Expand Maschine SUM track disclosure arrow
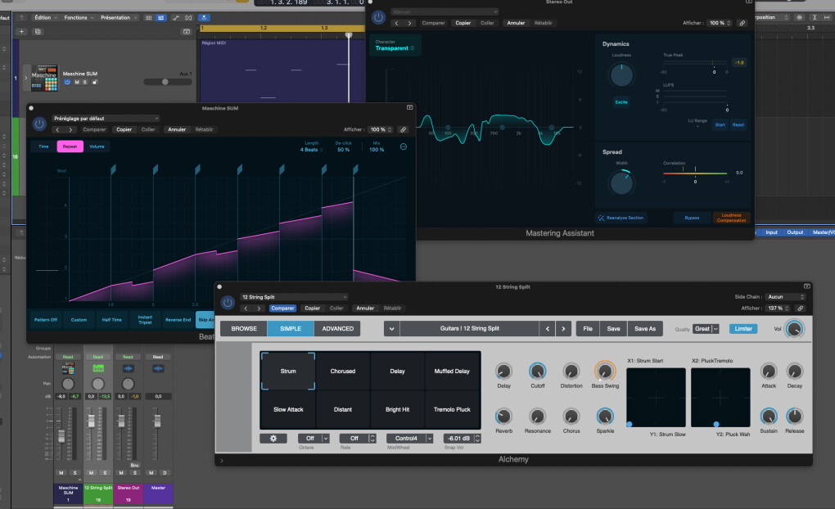Screen dimensions: 835x509 (25, 78)
